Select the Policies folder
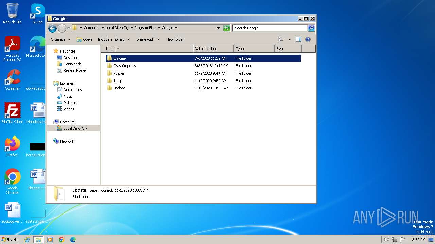The image size is (435, 244). 203,73
